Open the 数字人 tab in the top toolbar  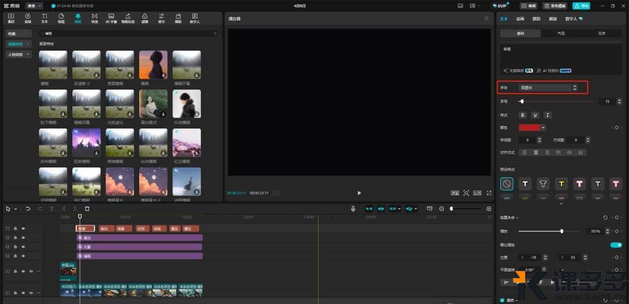[x=195, y=18]
